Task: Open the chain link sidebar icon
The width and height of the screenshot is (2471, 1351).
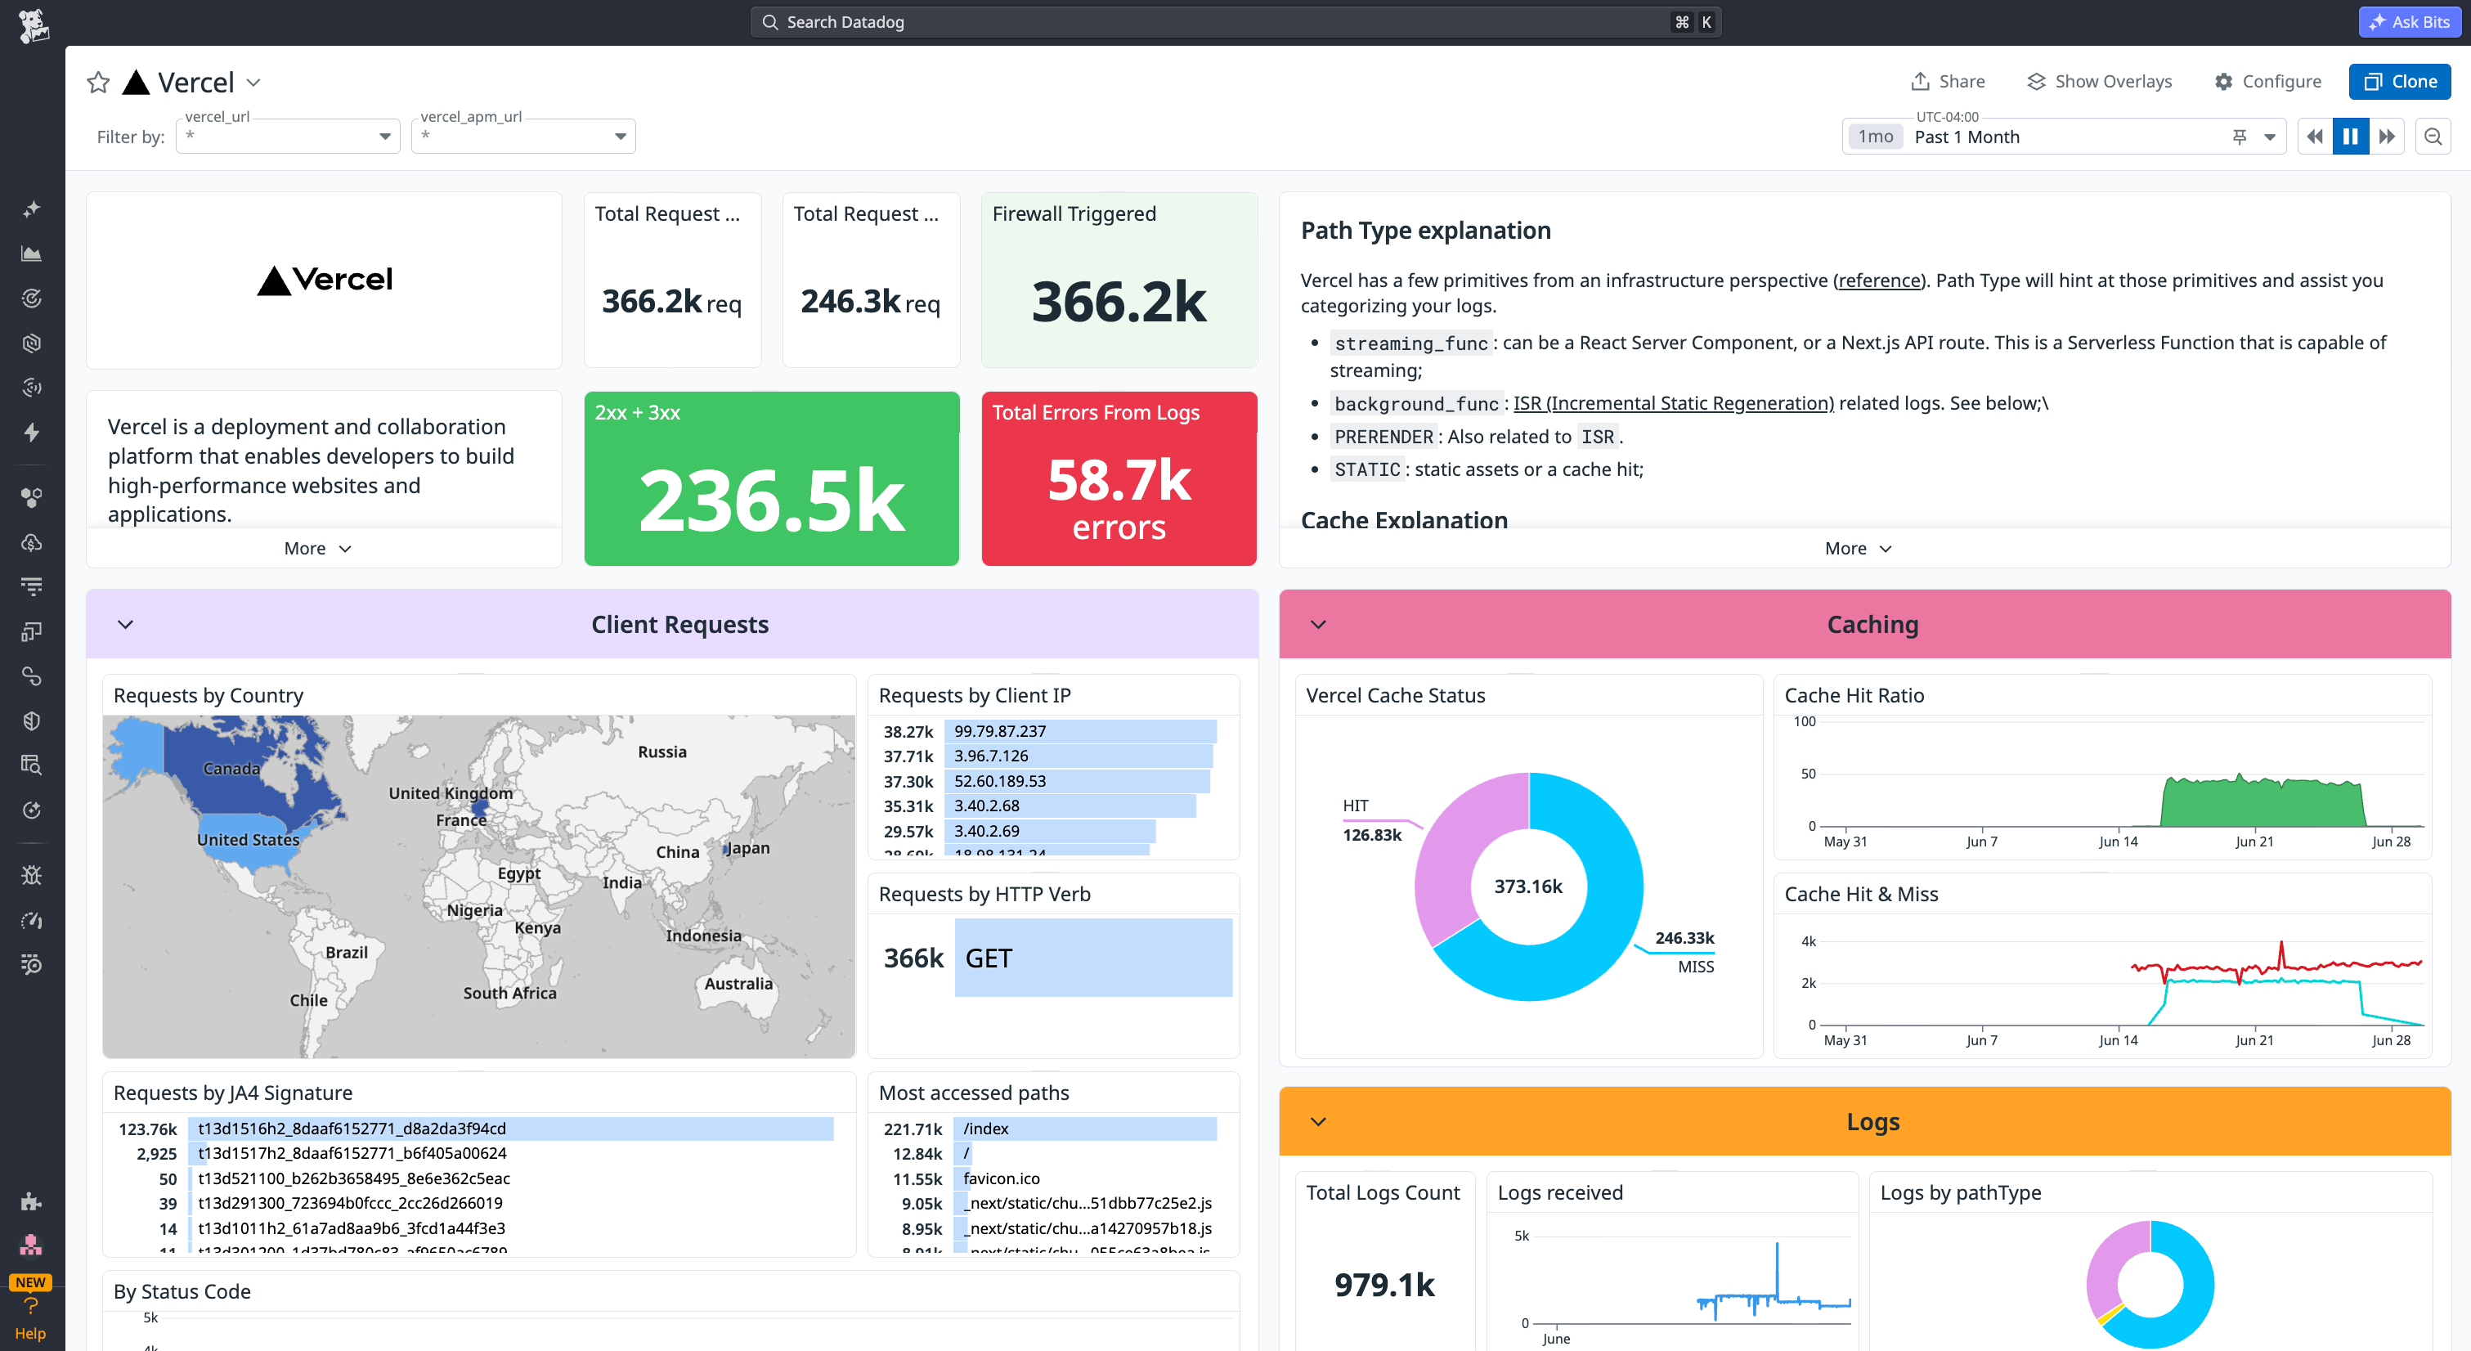Action: pos(32,676)
